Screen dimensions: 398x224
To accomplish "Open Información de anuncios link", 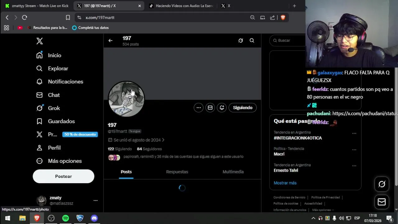I will (290, 210).
